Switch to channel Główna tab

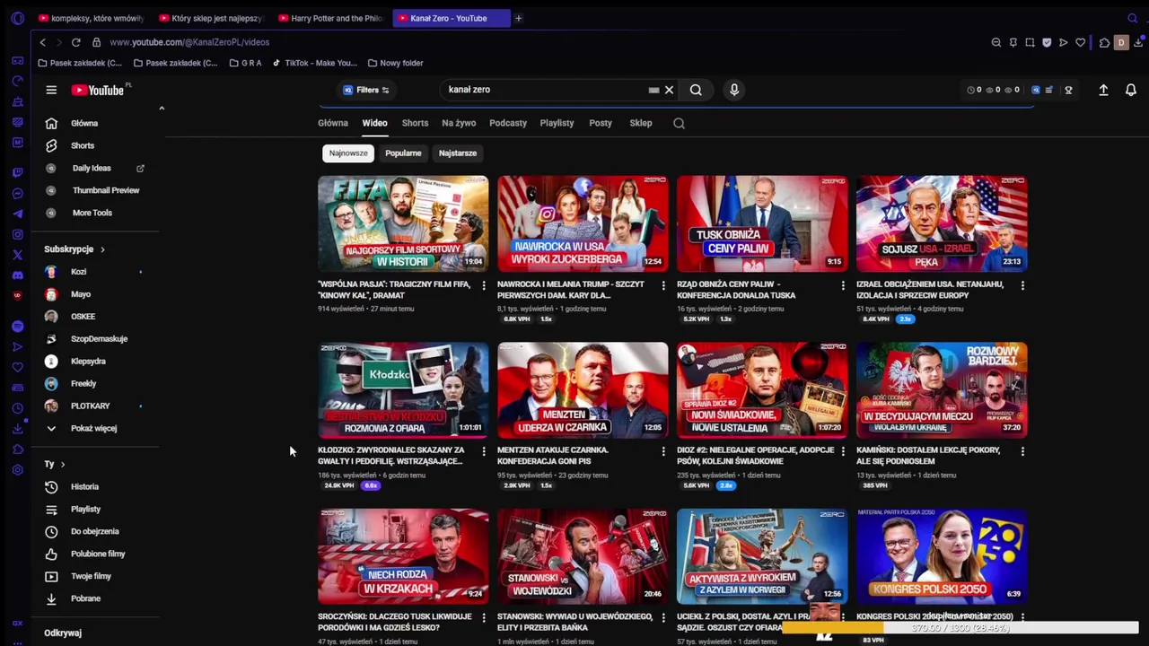pyautogui.click(x=332, y=123)
